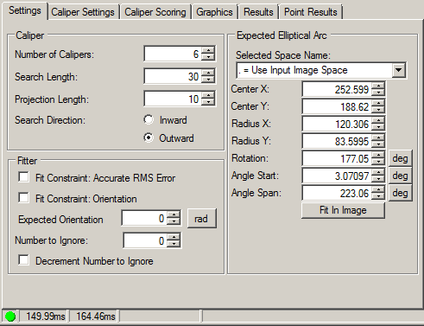Viewport: 424px width, 326px height.
Task: Increase Projection Length with up arrow
Action: [x=208, y=95]
